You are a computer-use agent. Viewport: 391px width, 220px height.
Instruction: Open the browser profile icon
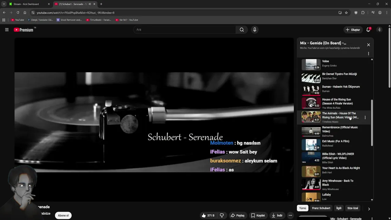(x=380, y=13)
